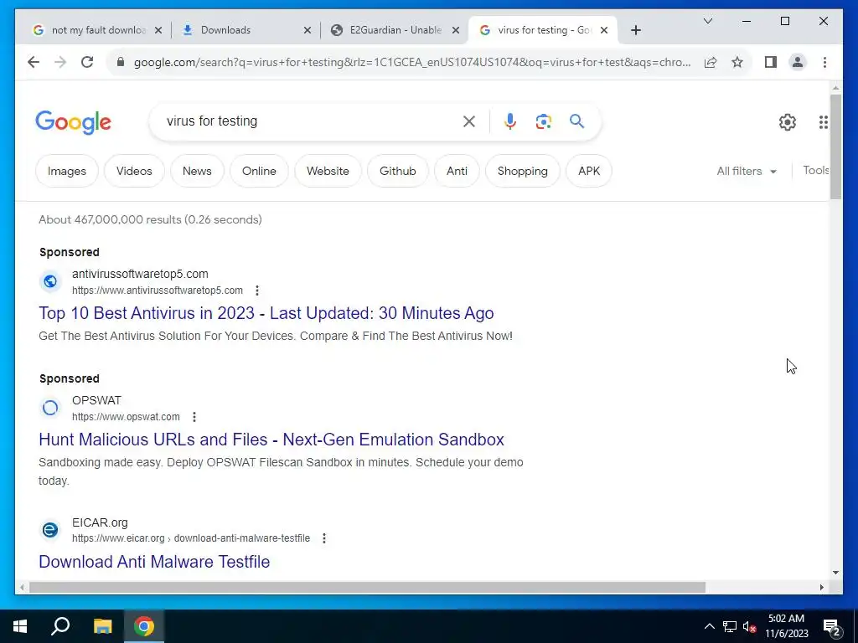Image resolution: width=858 pixels, height=643 pixels.
Task: Switch to the Downloads tab
Action: tap(240, 30)
